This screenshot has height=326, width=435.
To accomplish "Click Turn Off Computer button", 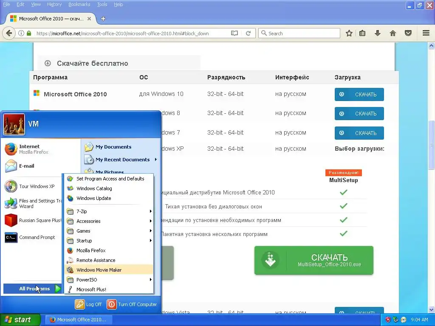I will pos(132,304).
